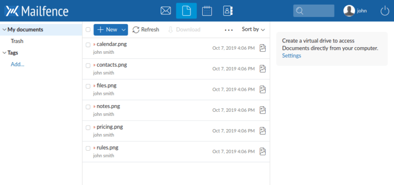
Task: Check the box for rules.png
Action: click(88, 148)
